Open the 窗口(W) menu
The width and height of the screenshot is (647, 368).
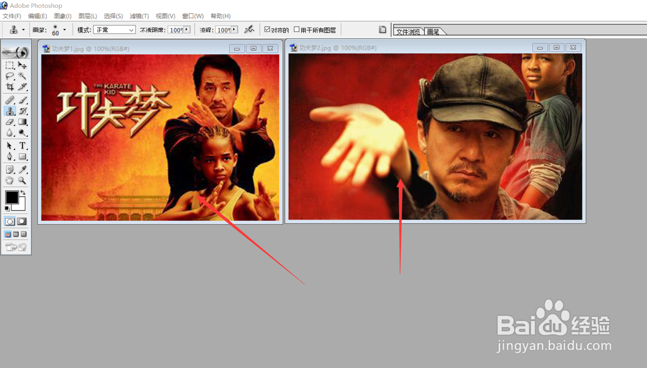click(193, 16)
